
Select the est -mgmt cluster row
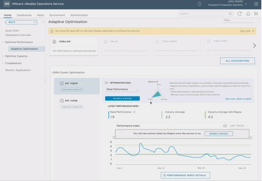coord(77,86)
